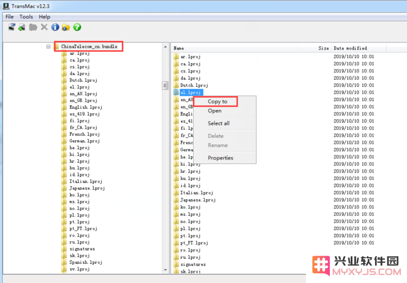
Task: Click the TransMac icon in the title bar
Action: click(x=6, y=6)
